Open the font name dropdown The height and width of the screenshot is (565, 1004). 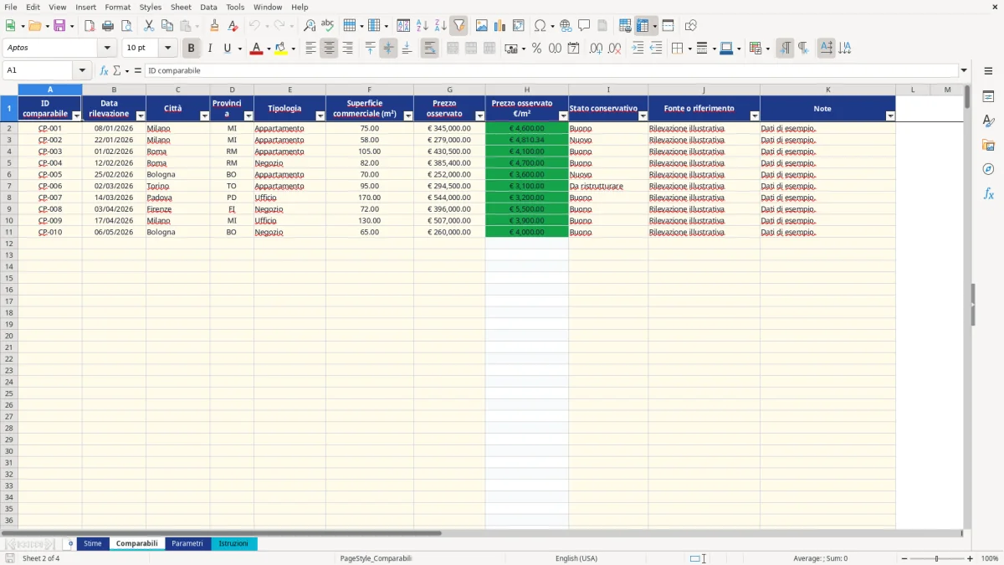[107, 49]
